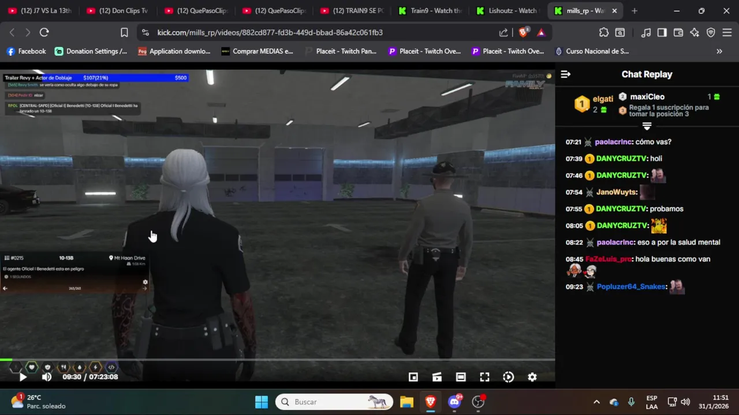
Task: Show hidden system tray icons
Action: pyautogui.click(x=596, y=402)
